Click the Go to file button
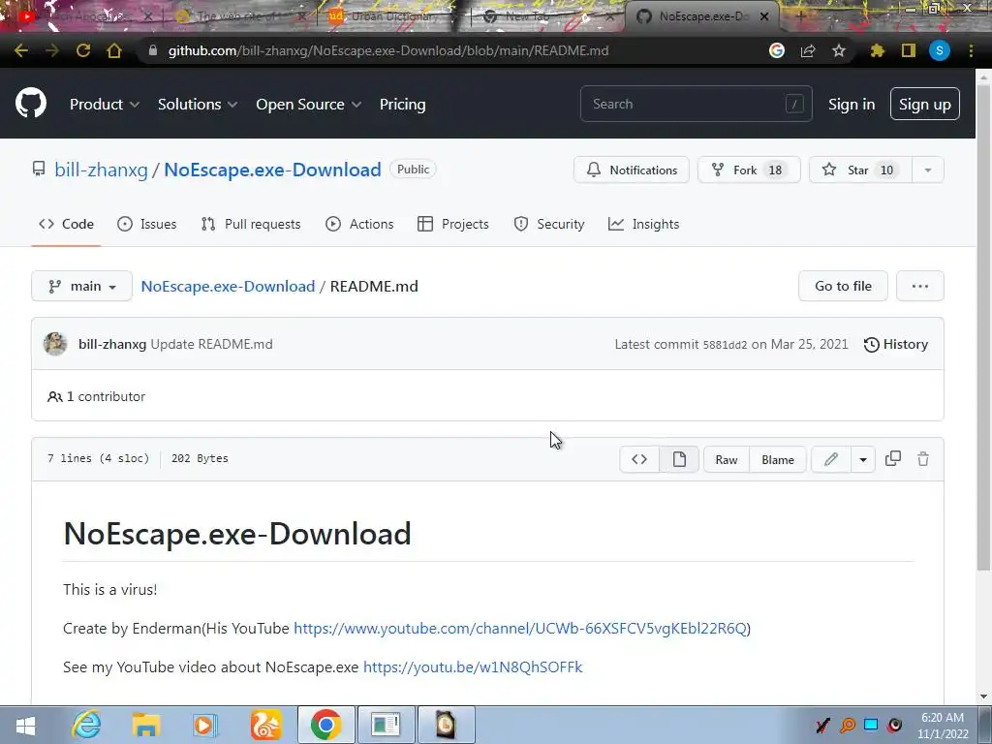The height and width of the screenshot is (744, 992). tap(843, 286)
